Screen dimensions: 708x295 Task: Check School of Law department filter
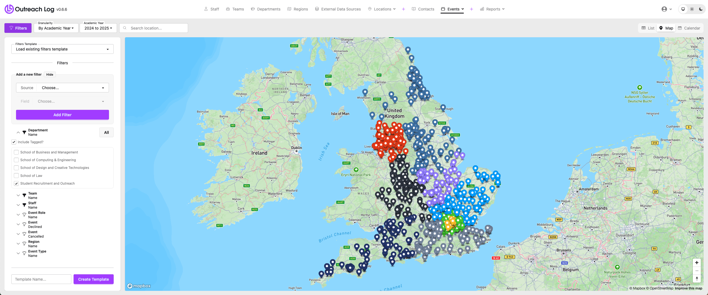coord(16,176)
